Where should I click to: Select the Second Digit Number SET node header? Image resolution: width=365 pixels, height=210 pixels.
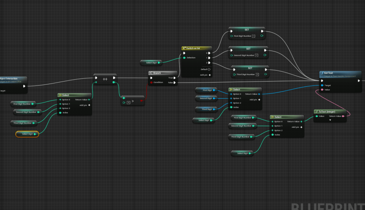[x=248, y=49]
